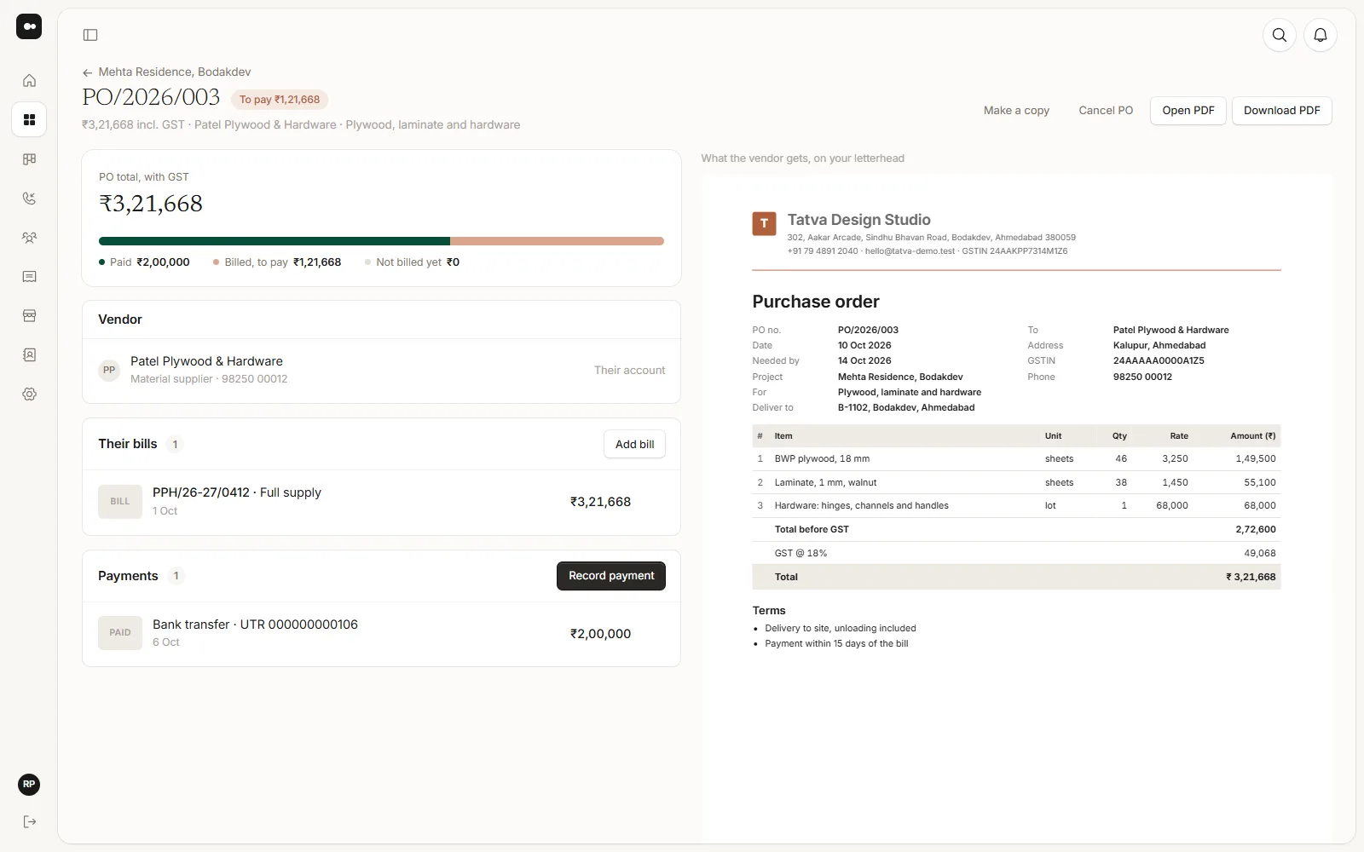Click the back arrow beside Mehta Residence
This screenshot has height=852, width=1364.
point(87,72)
